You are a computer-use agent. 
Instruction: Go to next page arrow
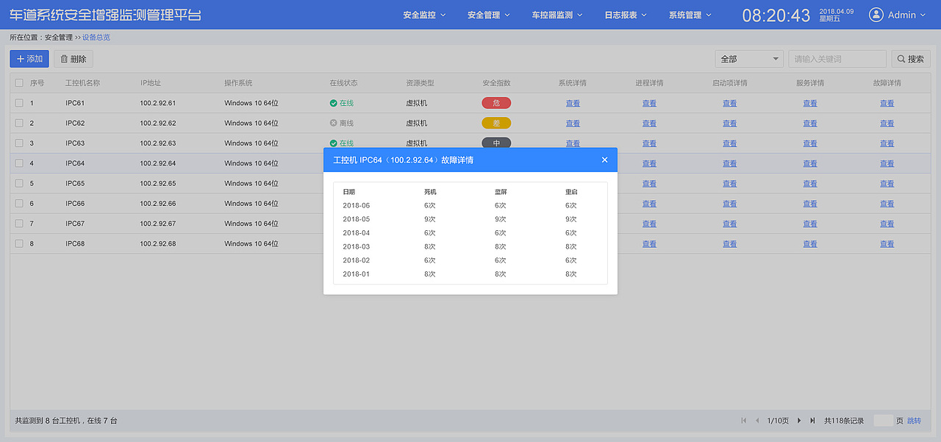[x=799, y=421]
